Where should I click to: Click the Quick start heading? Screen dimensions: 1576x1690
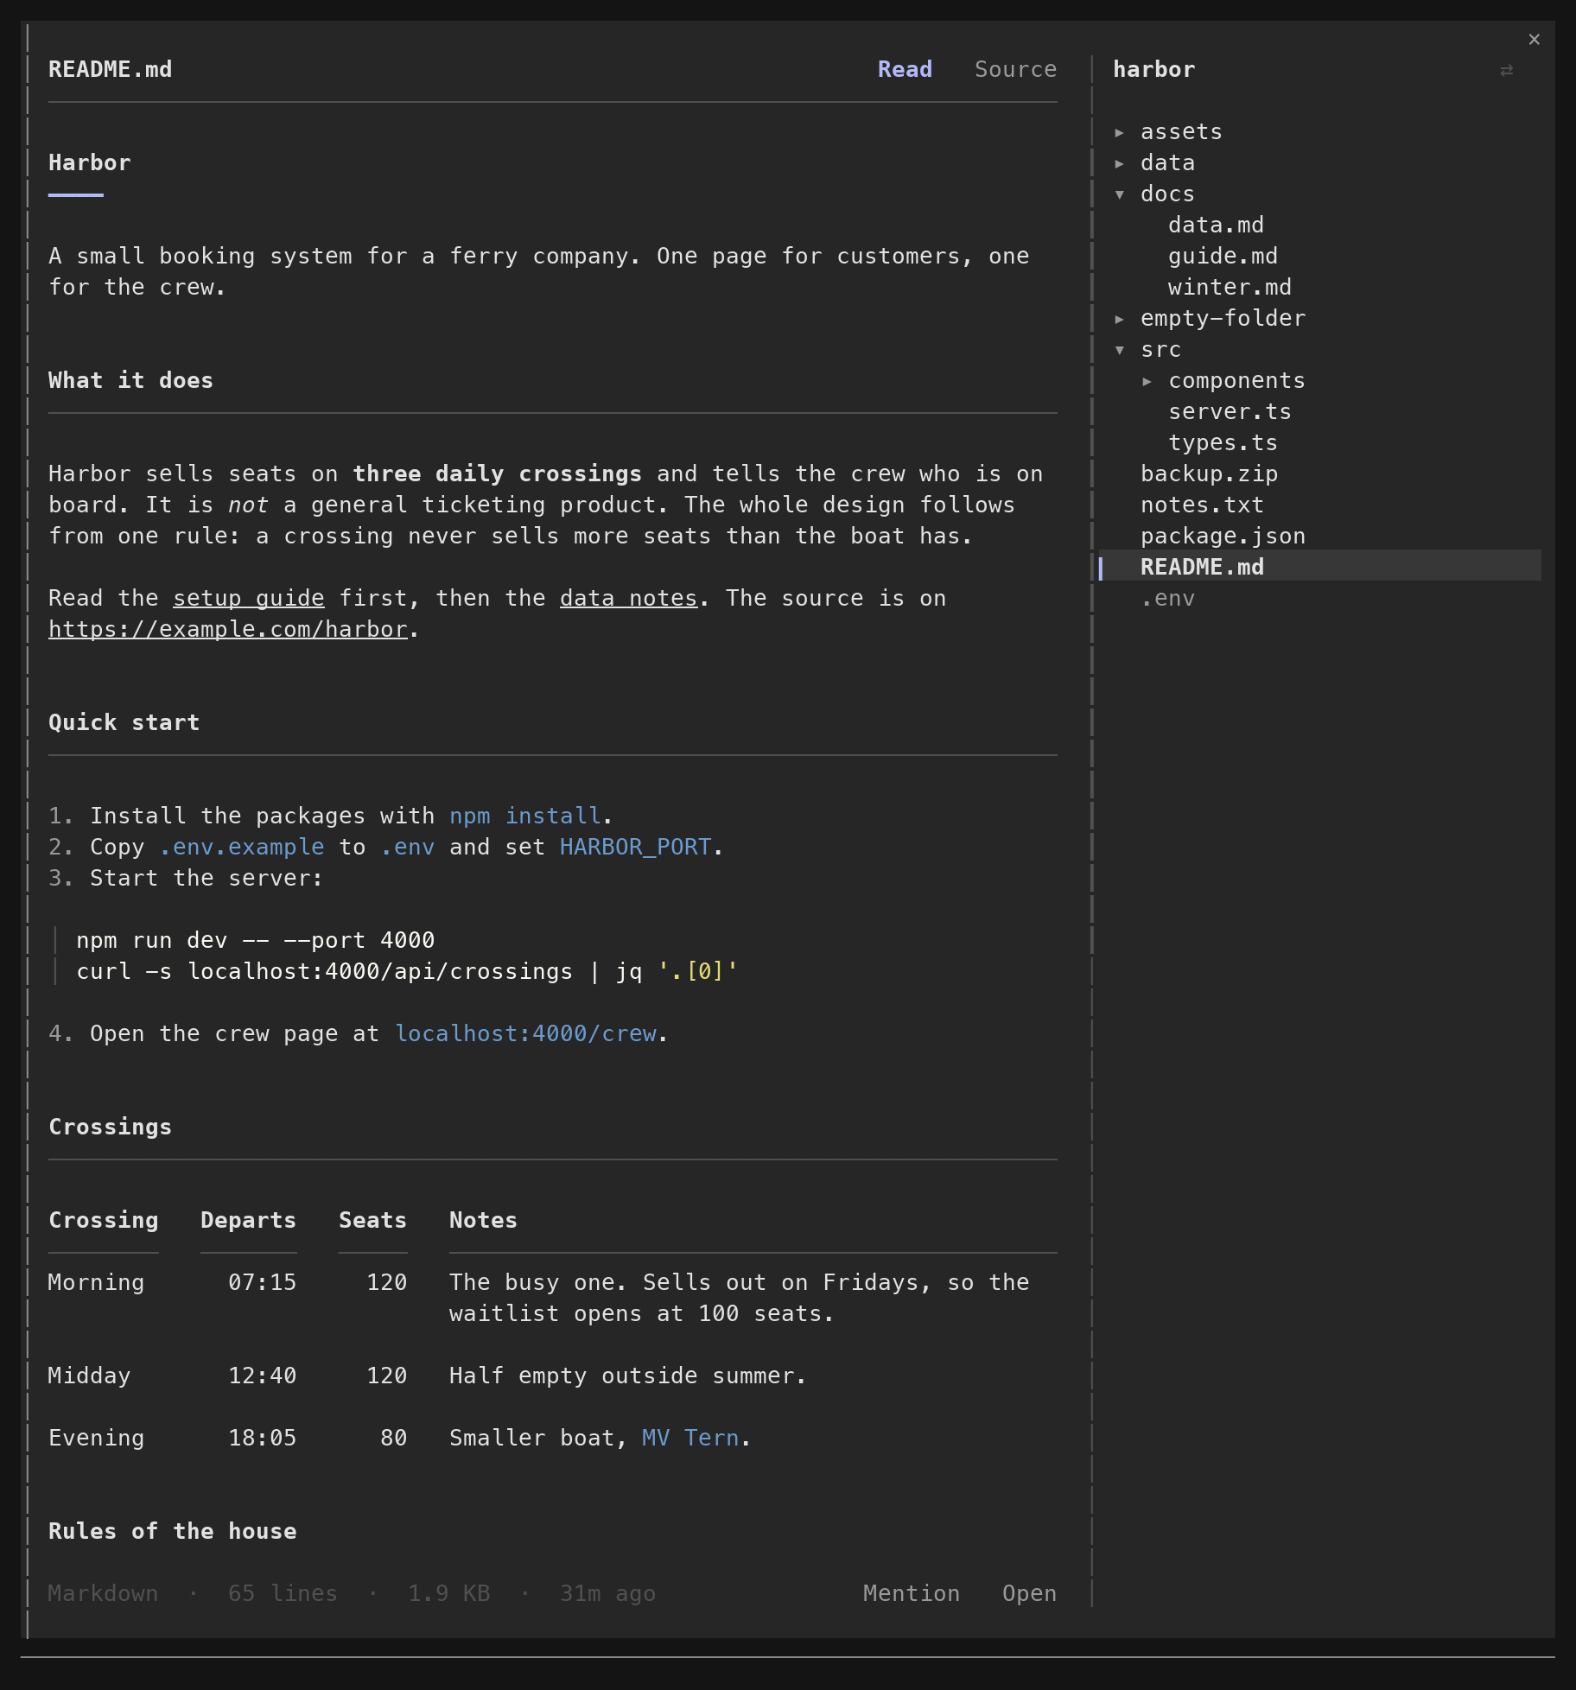[124, 722]
